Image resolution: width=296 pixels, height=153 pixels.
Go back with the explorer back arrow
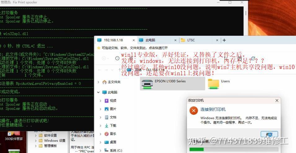click(100, 70)
